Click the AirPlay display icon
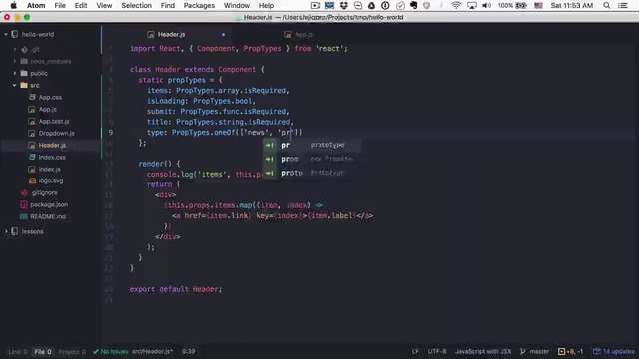639x359 pixels. (472, 5)
